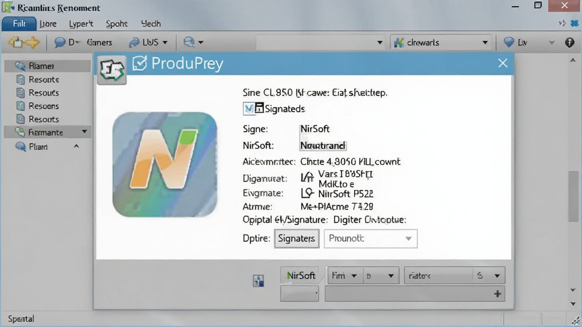Image resolution: width=582 pixels, height=327 pixels.
Task: Click the long empty lower input field
Action: point(414,294)
